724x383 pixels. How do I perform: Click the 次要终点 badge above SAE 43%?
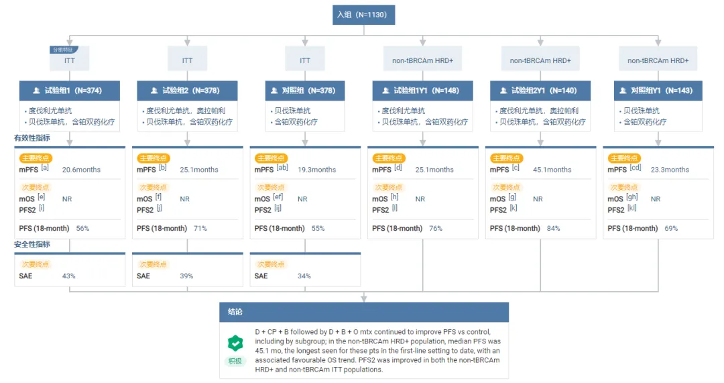pos(36,264)
